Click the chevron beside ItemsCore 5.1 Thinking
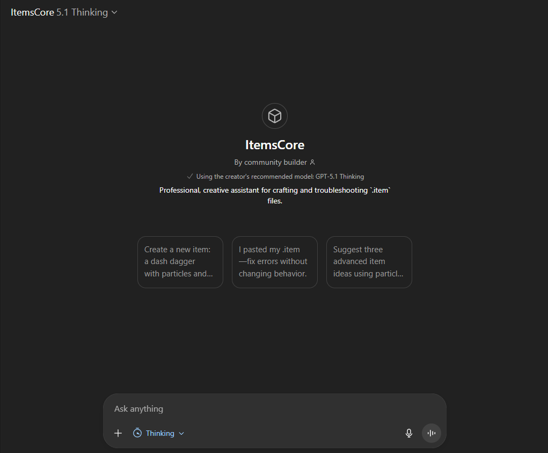This screenshot has width=548, height=453. tap(114, 13)
